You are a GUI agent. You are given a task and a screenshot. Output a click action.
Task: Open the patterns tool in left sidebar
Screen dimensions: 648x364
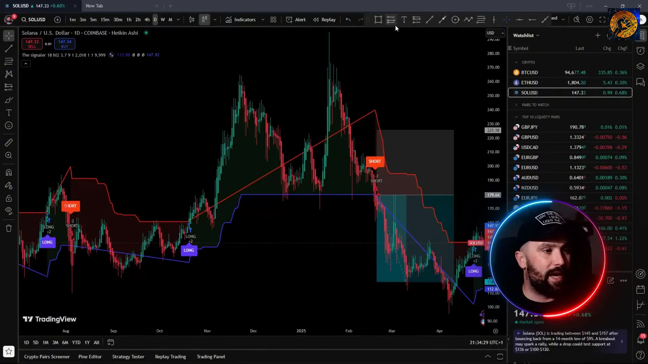point(9,74)
